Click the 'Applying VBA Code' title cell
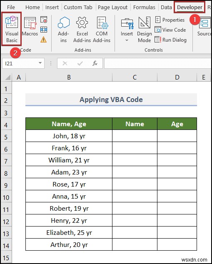 111,100
